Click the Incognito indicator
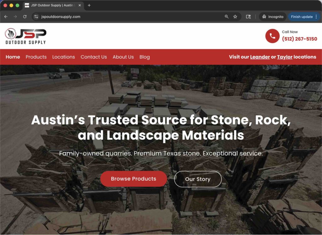The image size is (322, 235). point(273,17)
